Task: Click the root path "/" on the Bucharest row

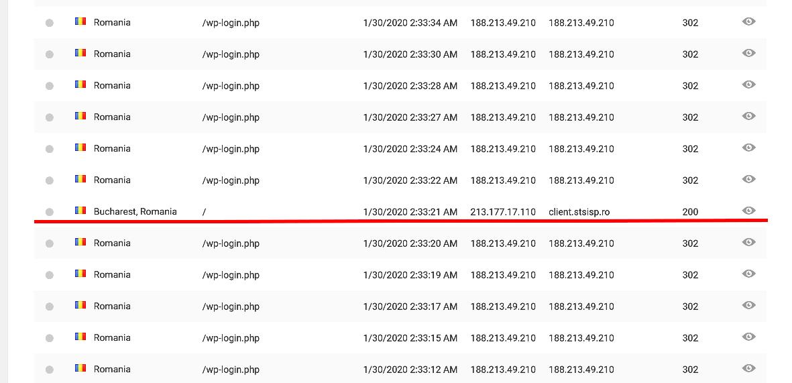Action: click(x=204, y=212)
